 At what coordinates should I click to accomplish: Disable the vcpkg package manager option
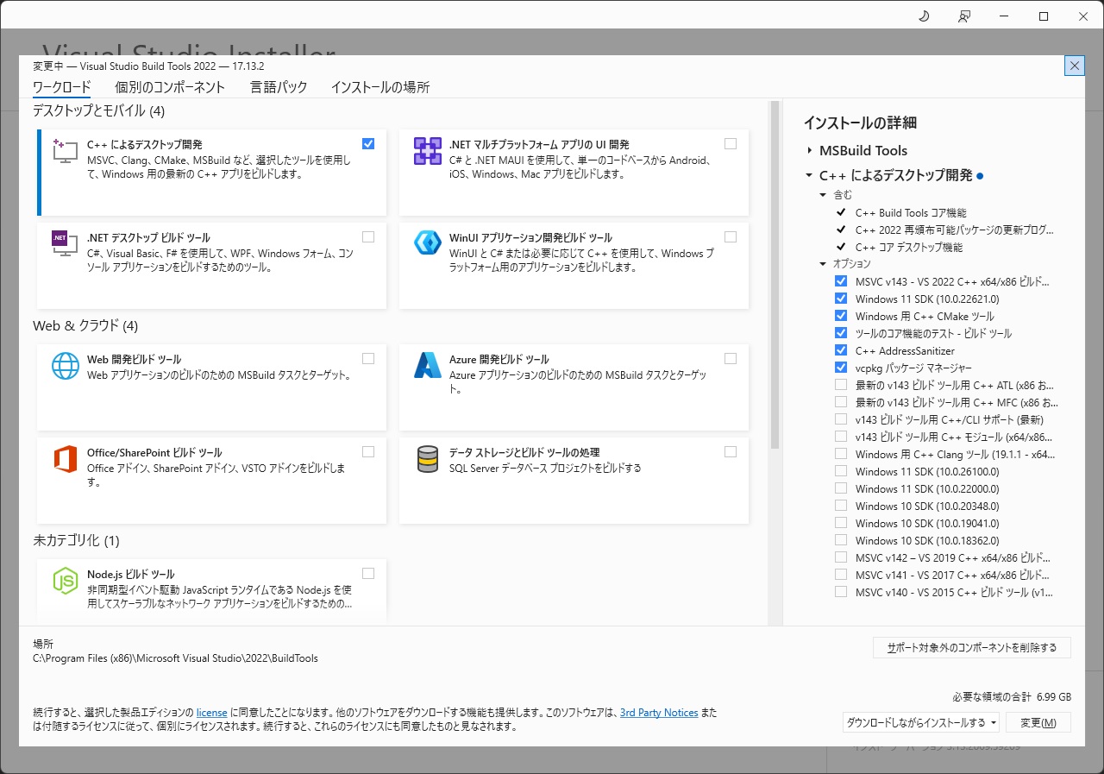[841, 368]
